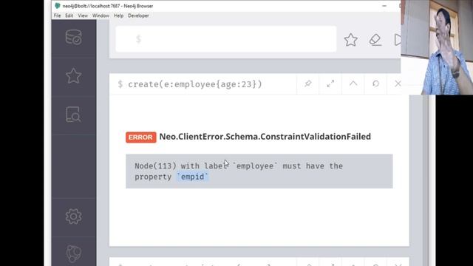Minimize the Neo4j Browser window
This screenshot has height=266, width=473.
click(384, 6)
